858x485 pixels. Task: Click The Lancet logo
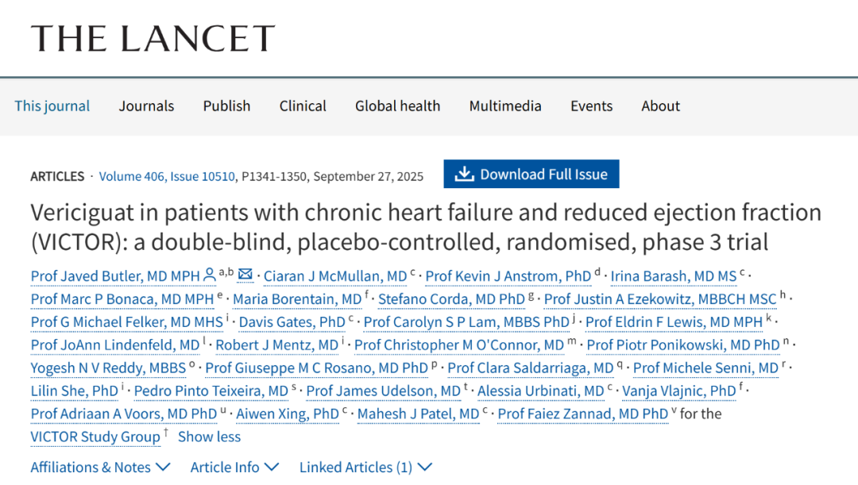[x=153, y=38]
